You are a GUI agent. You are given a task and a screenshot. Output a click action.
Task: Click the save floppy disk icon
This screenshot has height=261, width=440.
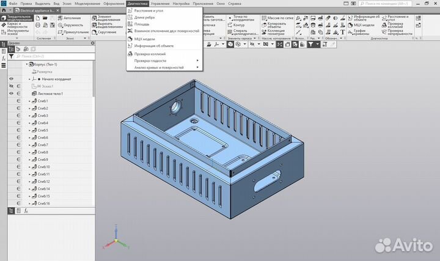[52, 25]
